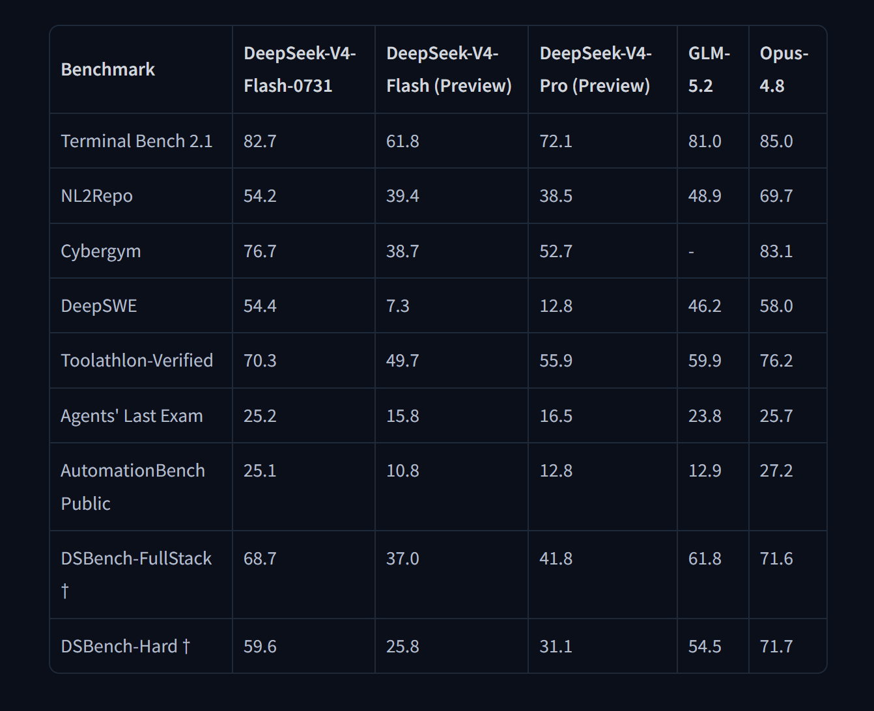Click 46.2 in the DeepSWE row
Screen dimensions: 874x711
pyautogui.click(x=705, y=306)
